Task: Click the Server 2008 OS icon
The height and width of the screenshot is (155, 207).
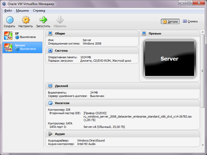Action: pos(8,47)
